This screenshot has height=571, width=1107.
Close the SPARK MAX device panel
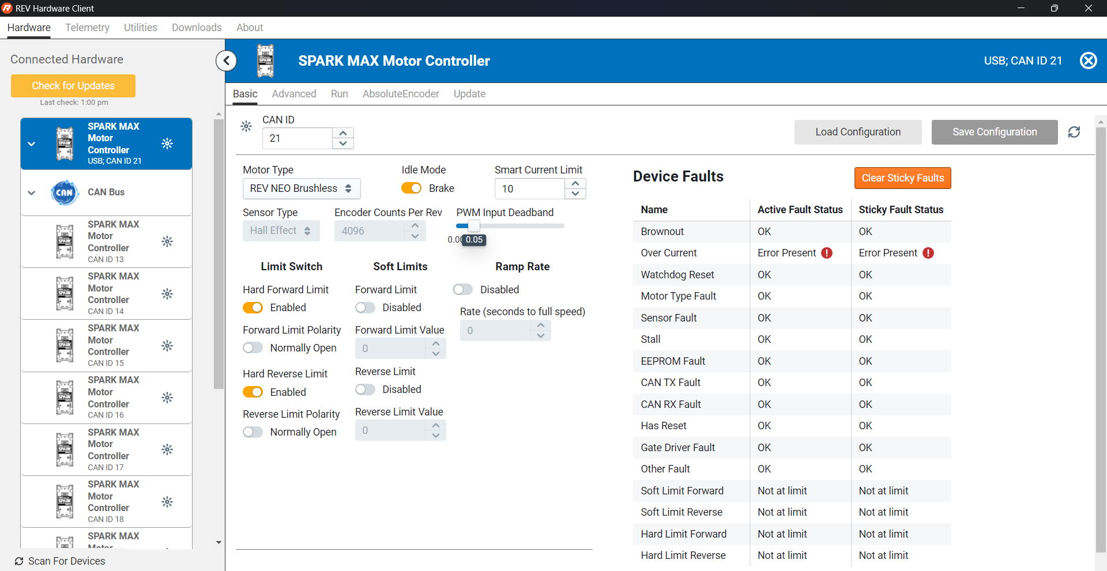pos(1088,60)
